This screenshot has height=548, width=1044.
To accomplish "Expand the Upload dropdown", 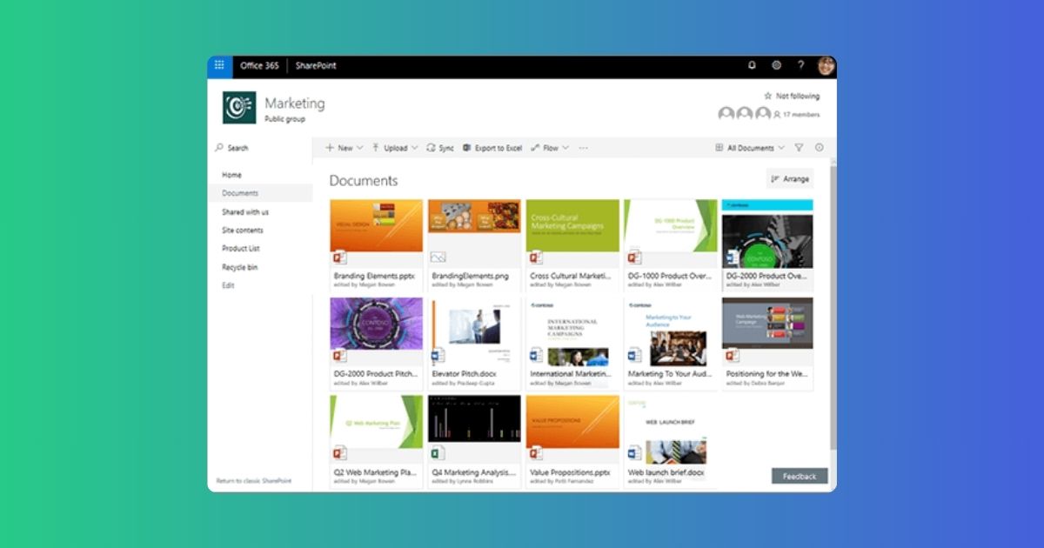I will point(395,148).
